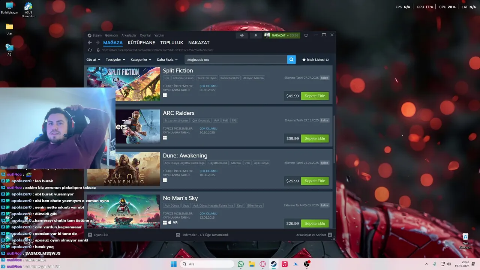The height and width of the screenshot is (270, 480).
Task: Click the Steam taskbar icon
Action: point(274,264)
